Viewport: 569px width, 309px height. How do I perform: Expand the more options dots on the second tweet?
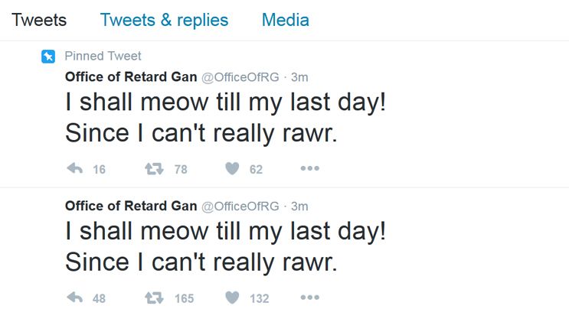[309, 298]
